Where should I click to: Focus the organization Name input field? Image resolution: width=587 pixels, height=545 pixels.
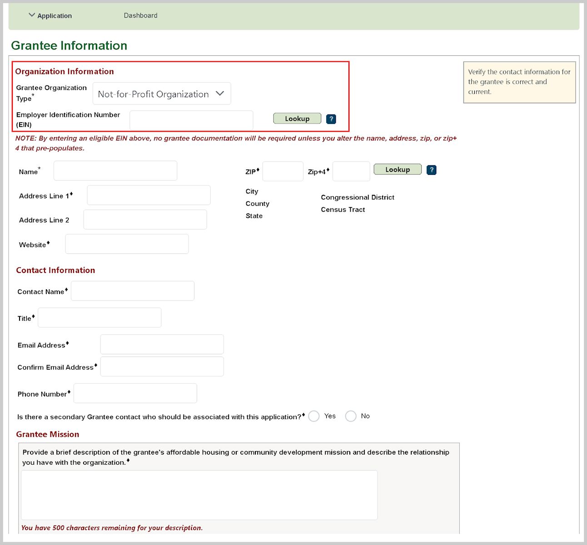tap(115, 171)
